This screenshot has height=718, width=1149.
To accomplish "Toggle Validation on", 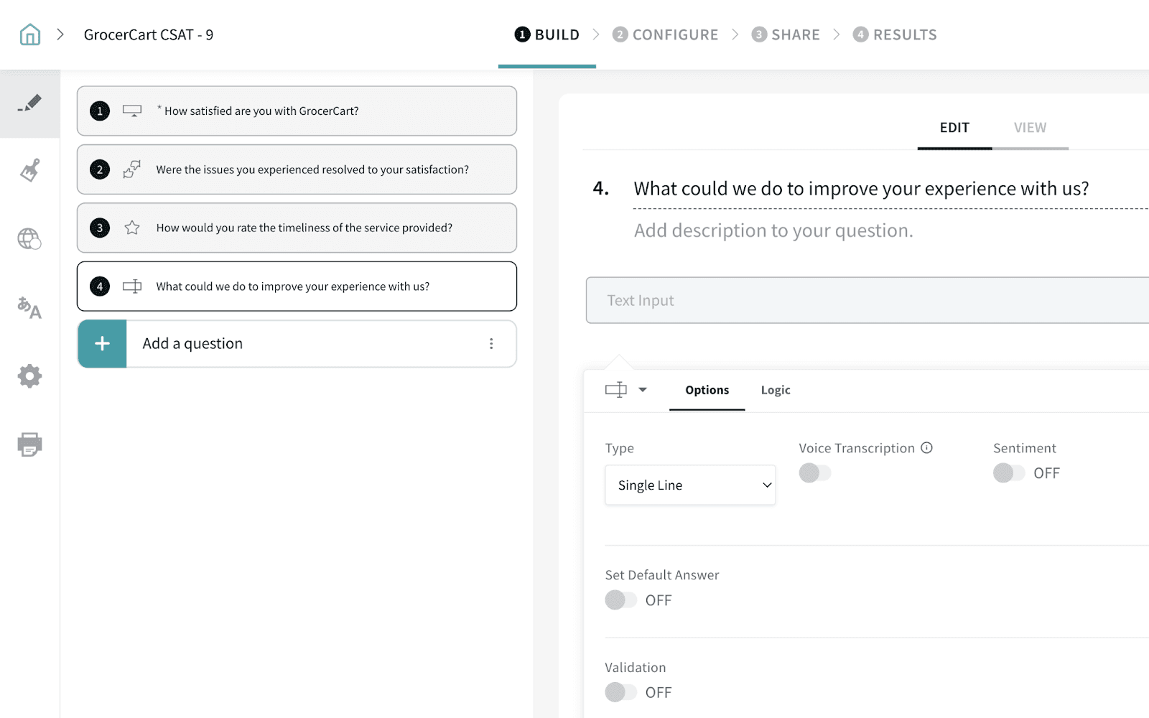I will click(x=620, y=692).
